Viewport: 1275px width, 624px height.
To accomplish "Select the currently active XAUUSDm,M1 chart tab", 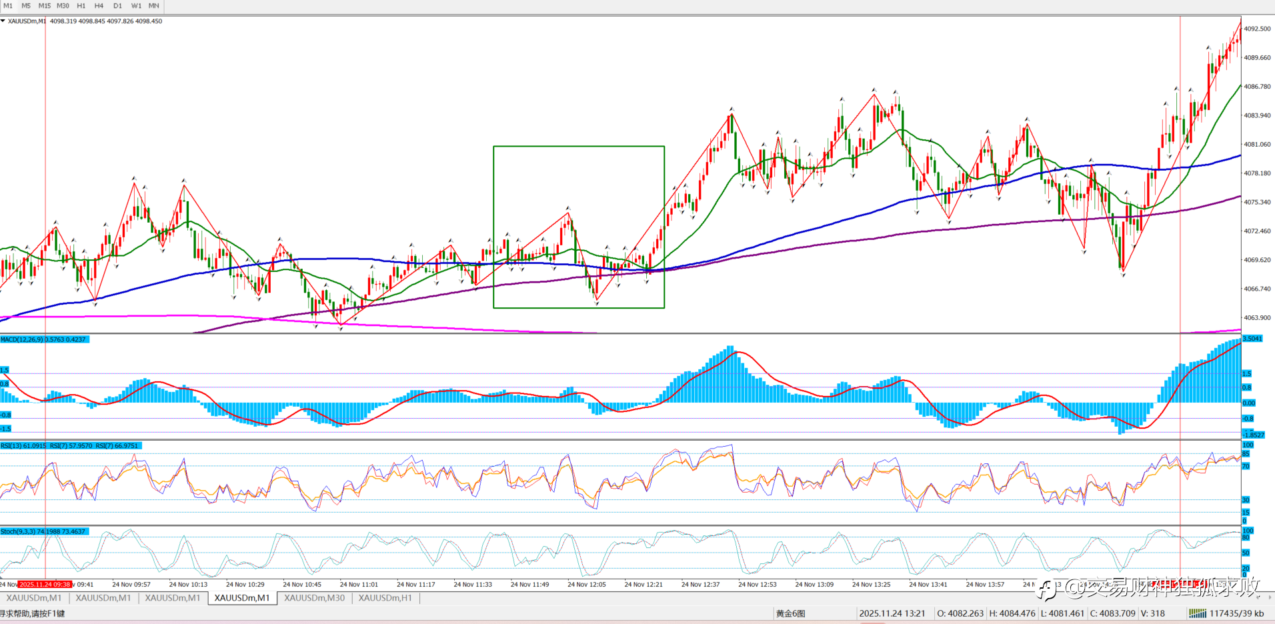I will [242, 598].
